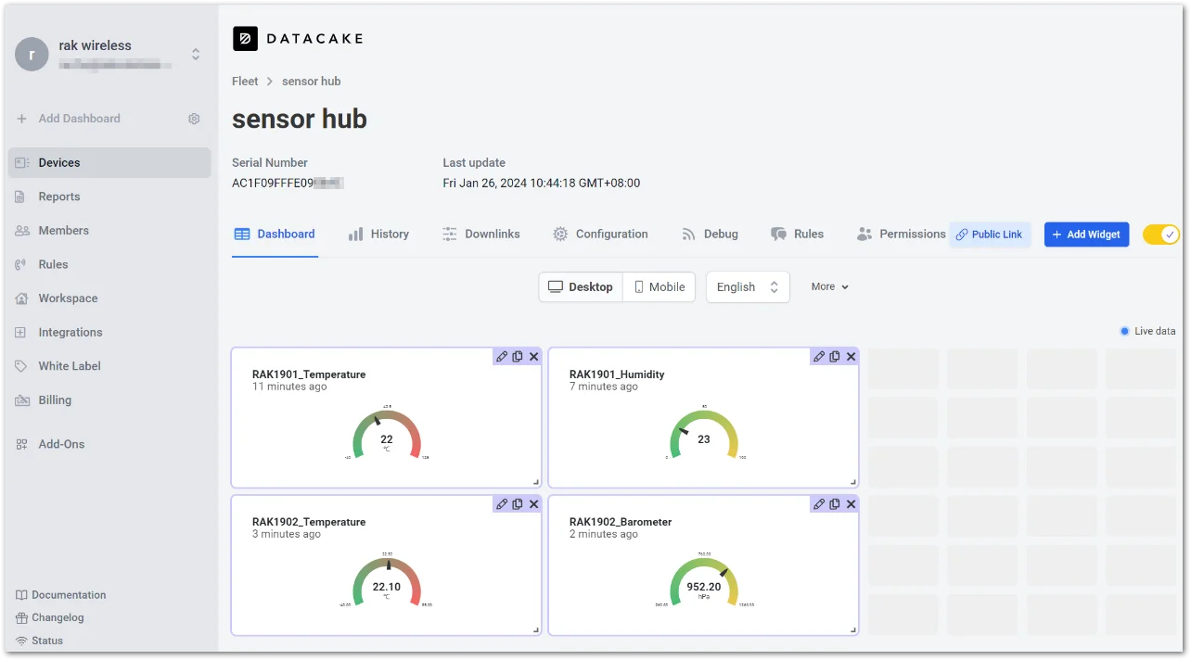Screen dimensions: 1191x660
Task: Open the Documentation link
Action: coord(61,595)
